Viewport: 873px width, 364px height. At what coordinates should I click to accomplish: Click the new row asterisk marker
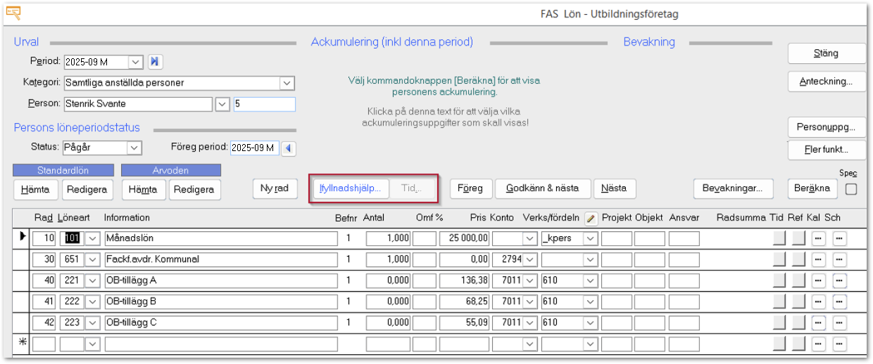point(23,343)
